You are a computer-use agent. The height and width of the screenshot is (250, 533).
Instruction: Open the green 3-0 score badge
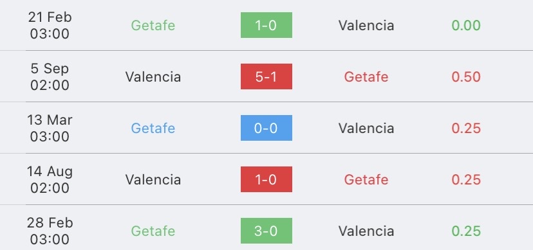266,231
